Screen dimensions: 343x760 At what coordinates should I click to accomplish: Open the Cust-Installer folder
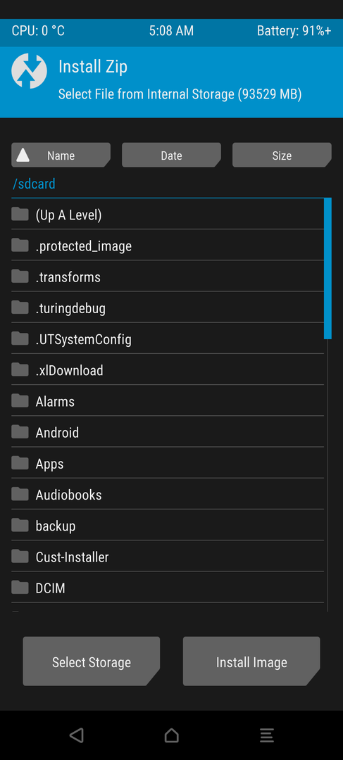[168, 557]
